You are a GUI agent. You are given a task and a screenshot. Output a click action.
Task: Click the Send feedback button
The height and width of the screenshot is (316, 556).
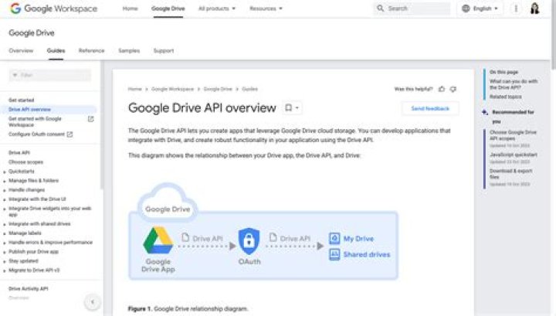(430, 108)
